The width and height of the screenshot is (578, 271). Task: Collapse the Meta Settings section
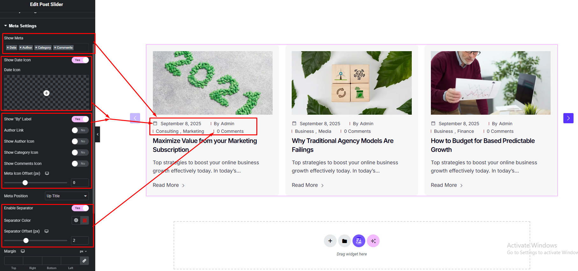tap(6, 26)
